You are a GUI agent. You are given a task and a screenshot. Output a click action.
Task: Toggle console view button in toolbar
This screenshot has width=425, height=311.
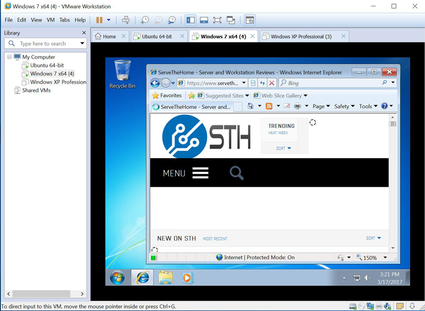(250, 20)
